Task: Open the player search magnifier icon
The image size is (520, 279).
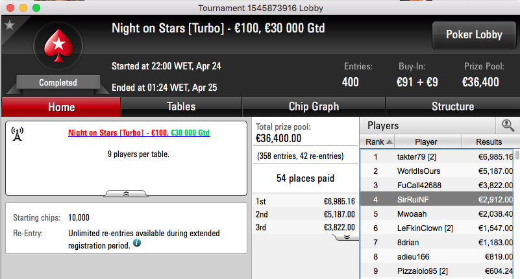Action: point(508,126)
